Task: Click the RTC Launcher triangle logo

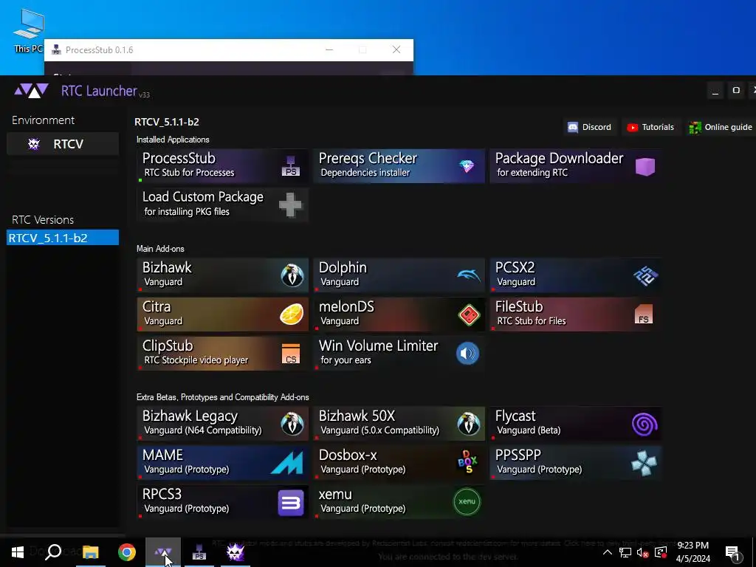Action: 31,91
